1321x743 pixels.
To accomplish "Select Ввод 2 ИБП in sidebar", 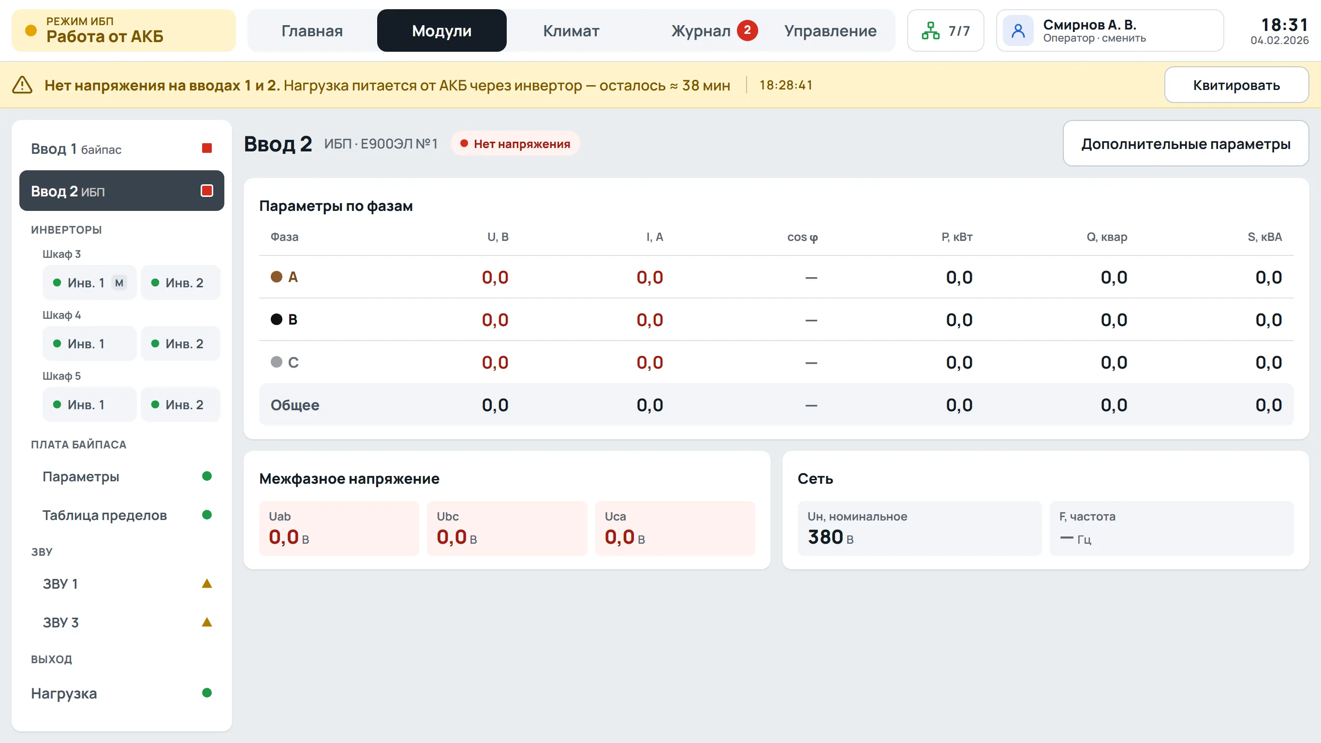I will coord(121,191).
